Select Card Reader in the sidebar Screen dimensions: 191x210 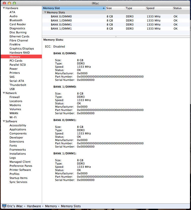tap(18, 24)
